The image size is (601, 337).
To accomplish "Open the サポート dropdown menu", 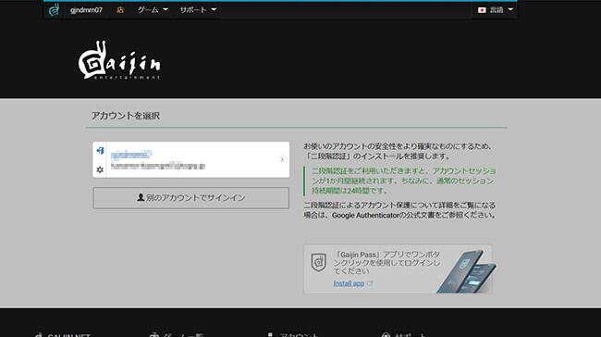I will (x=198, y=10).
